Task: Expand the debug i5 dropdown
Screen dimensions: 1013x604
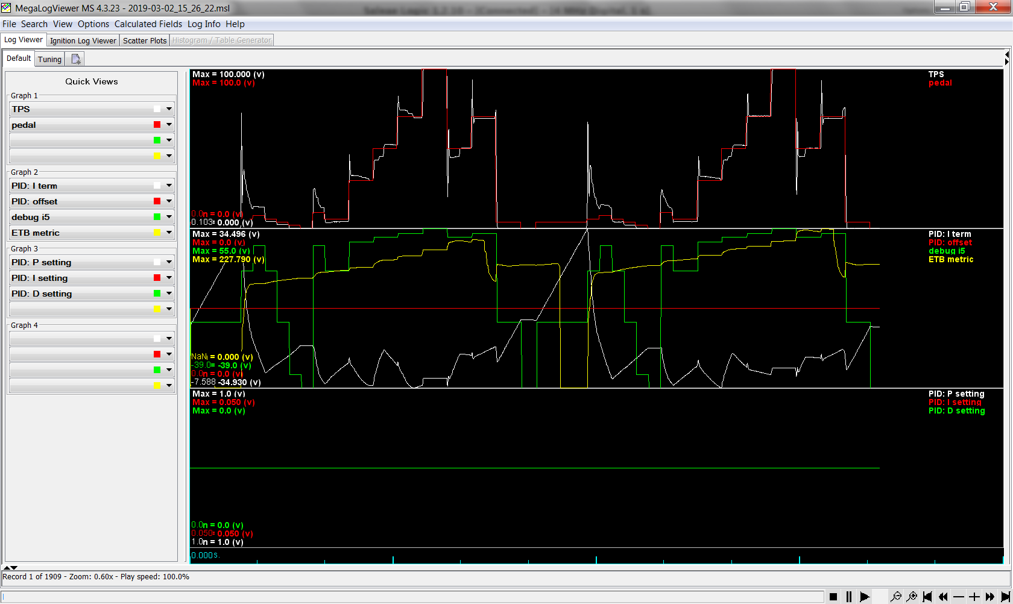Action: click(169, 217)
